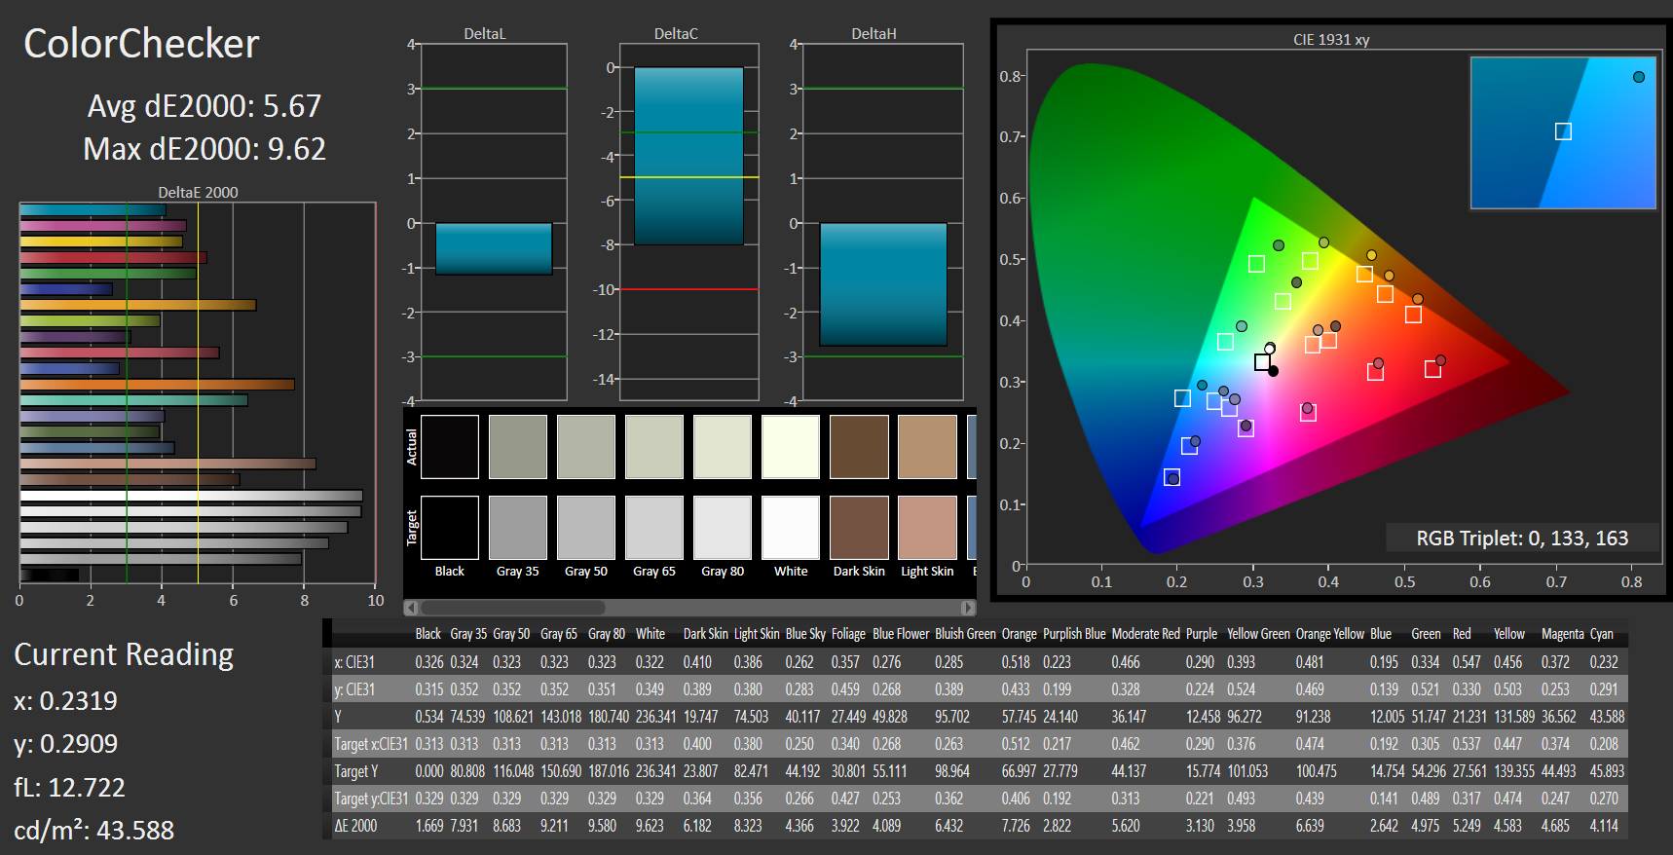The width and height of the screenshot is (1673, 855).
Task: Select the Moderate Red column header
Action: point(1145,634)
